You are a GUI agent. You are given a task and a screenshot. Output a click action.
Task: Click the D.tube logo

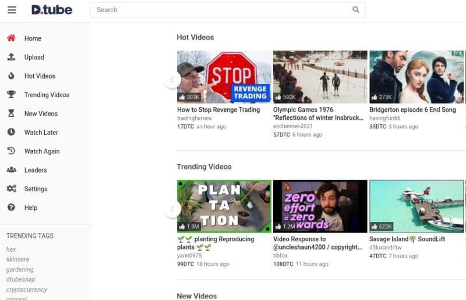(51, 10)
